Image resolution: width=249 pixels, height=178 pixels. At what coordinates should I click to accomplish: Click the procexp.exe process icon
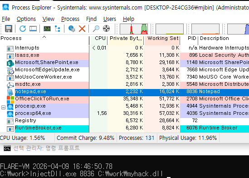pos(10,107)
